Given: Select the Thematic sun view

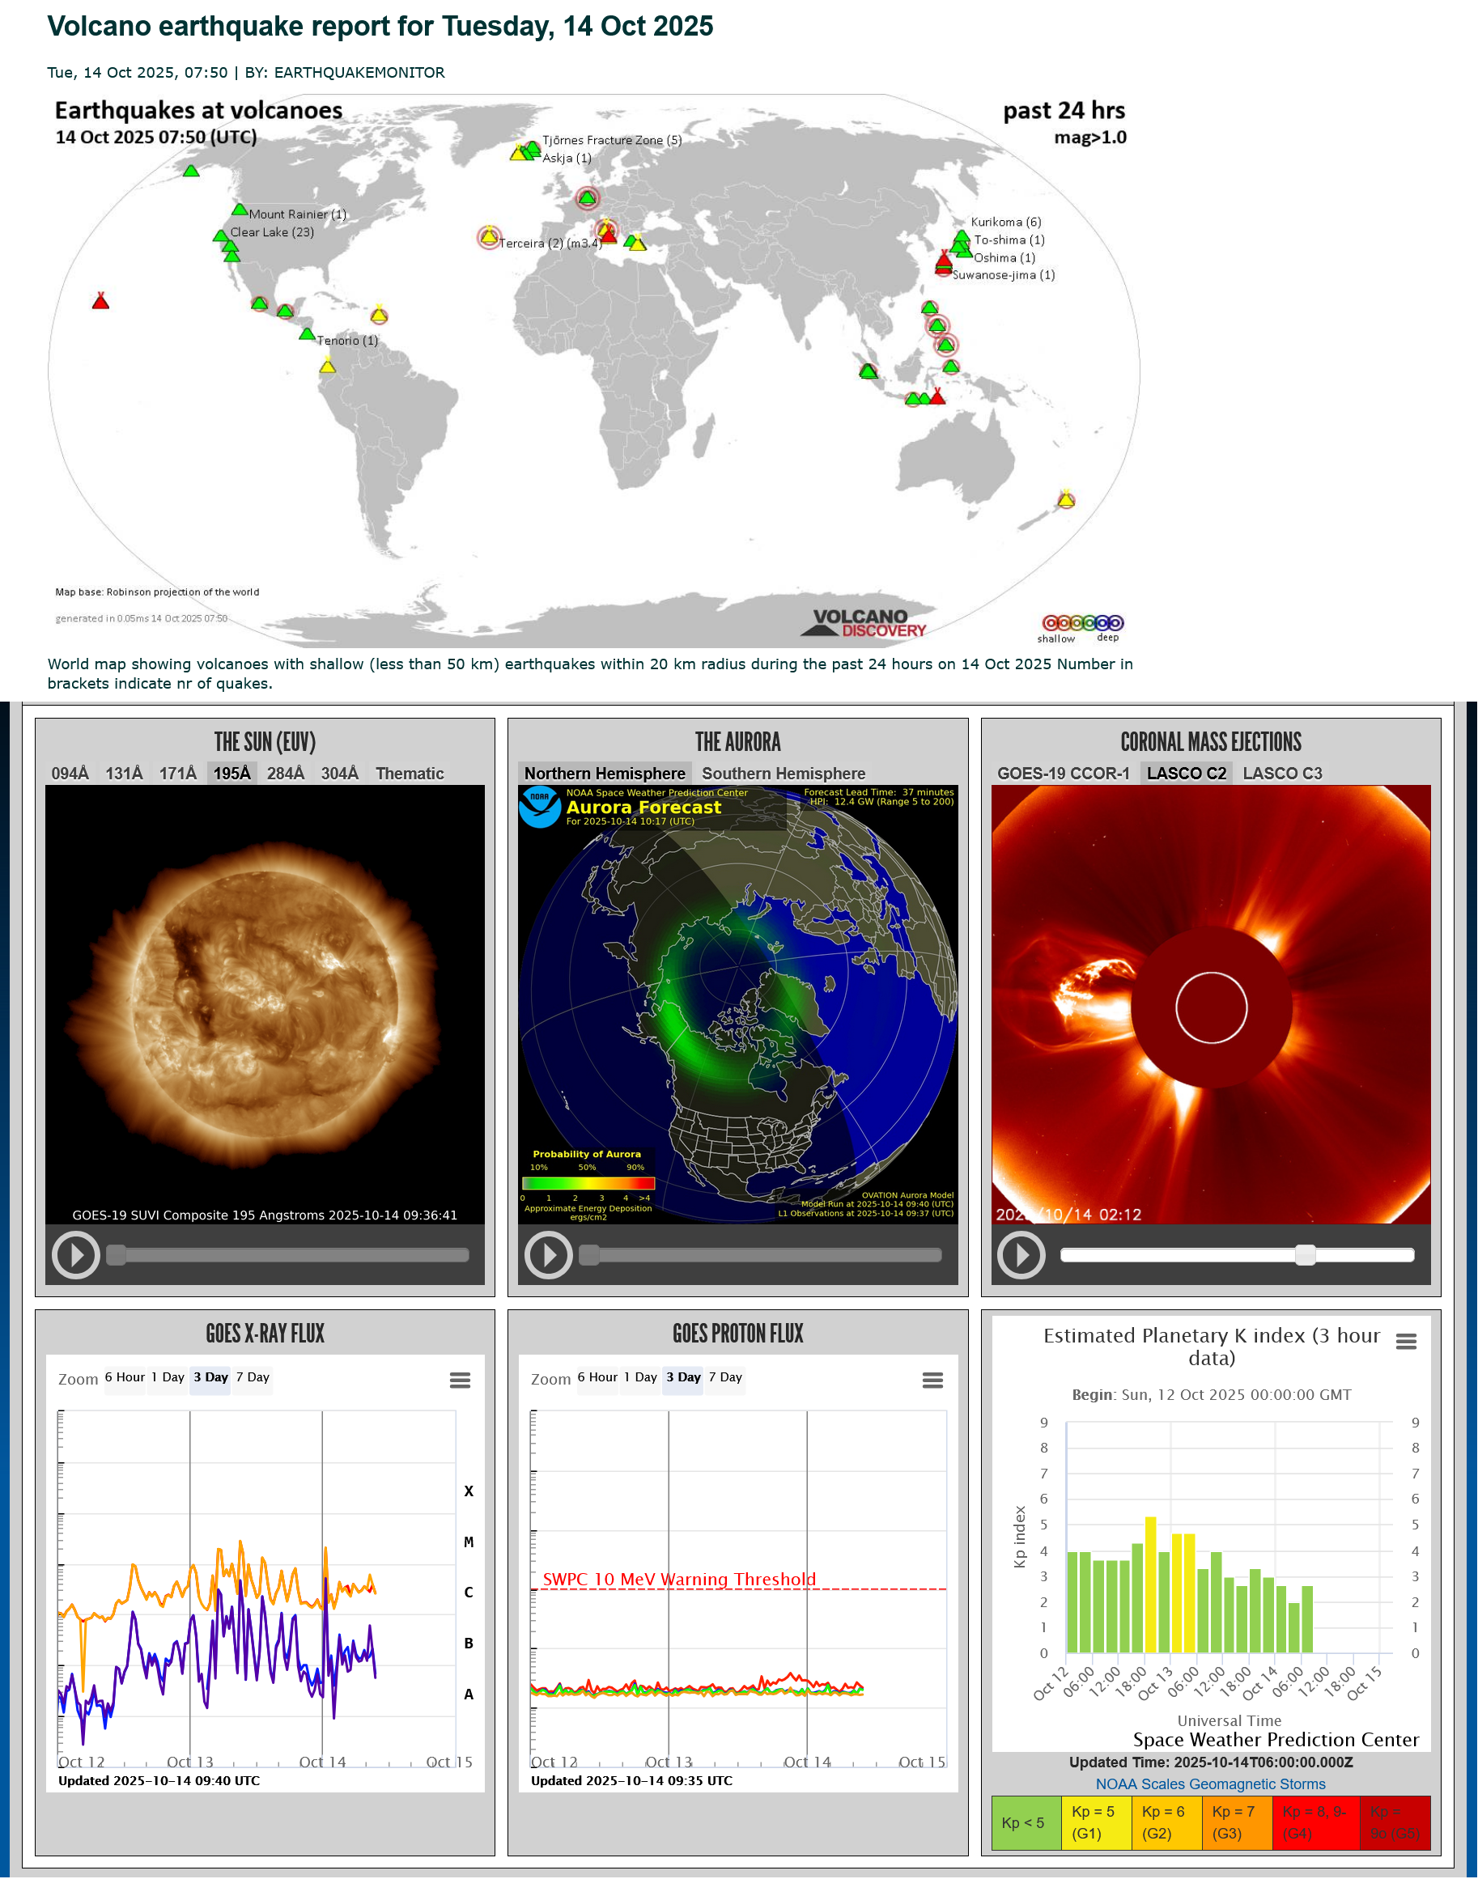Looking at the screenshot, I should tap(410, 774).
